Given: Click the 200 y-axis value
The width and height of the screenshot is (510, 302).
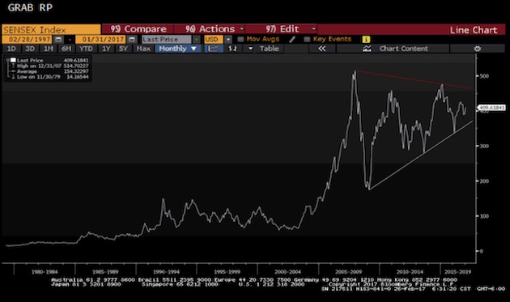Looking at the screenshot, I should point(484,181).
